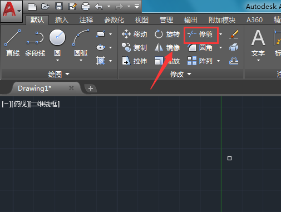Click the 圆角 fillet tool
The image size is (281, 212).
[200, 48]
